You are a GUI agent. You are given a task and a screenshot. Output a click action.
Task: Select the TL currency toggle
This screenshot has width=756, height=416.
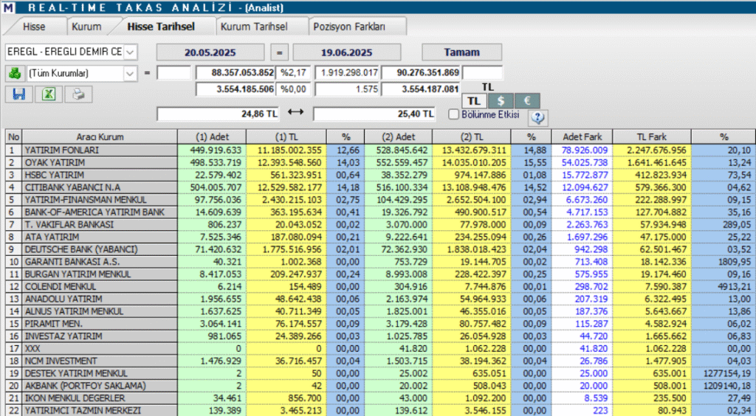(475, 101)
